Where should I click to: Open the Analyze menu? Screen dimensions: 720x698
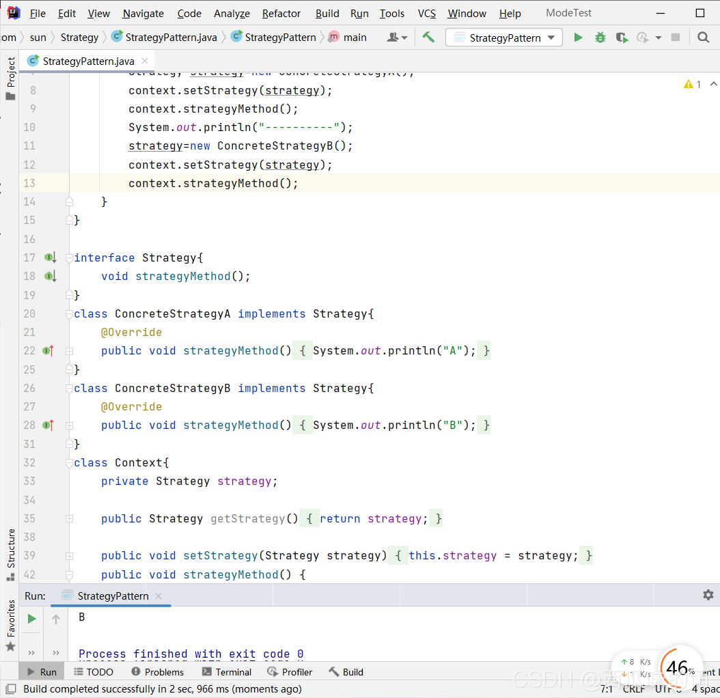click(x=232, y=13)
